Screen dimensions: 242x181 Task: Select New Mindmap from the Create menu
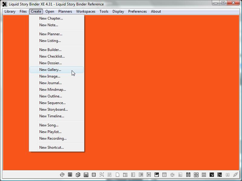coord(53,90)
